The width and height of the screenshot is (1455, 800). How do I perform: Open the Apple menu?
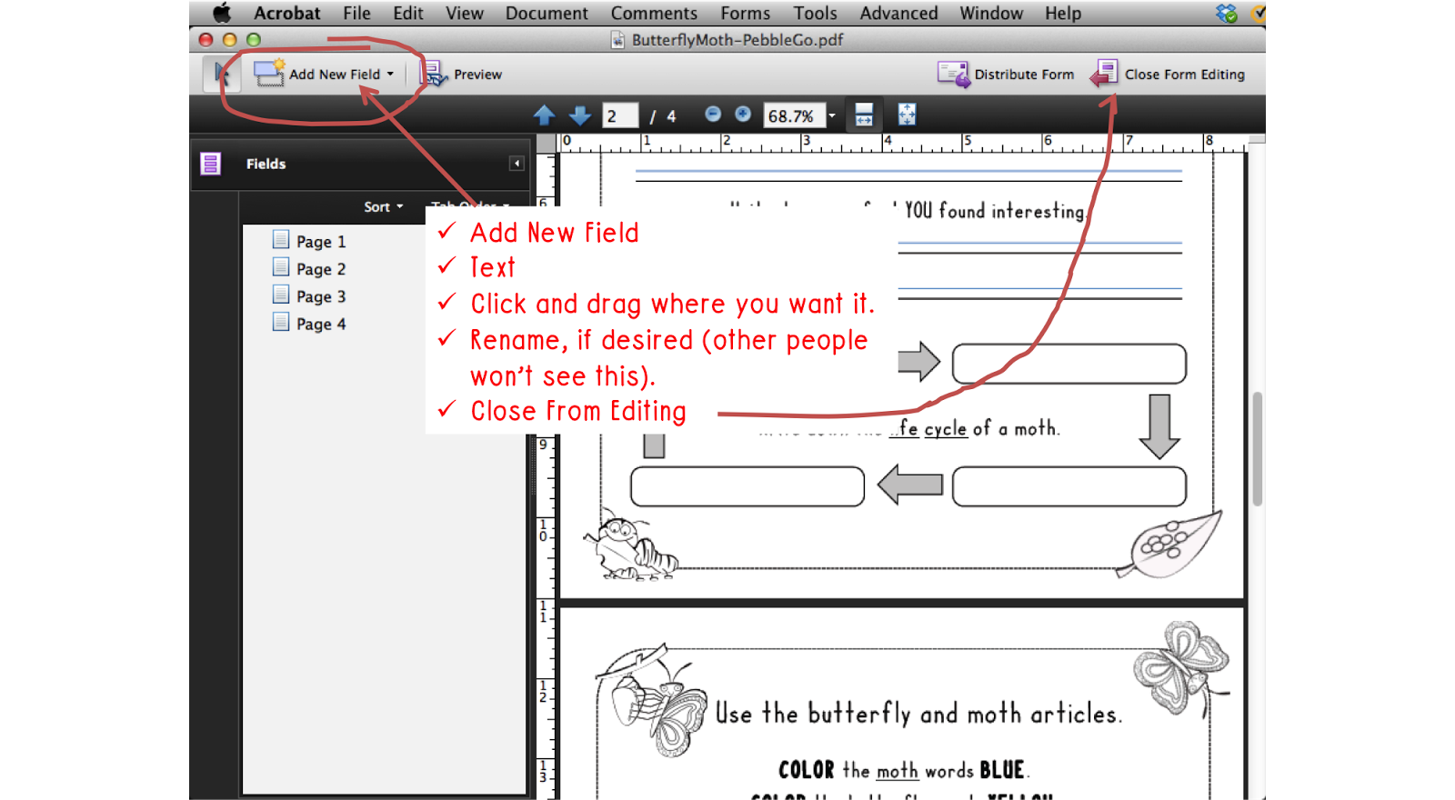point(222,13)
